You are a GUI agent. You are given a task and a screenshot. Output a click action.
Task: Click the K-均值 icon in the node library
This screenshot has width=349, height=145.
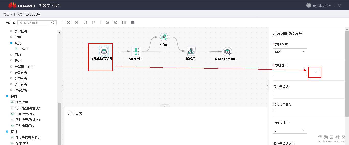tap(16, 49)
